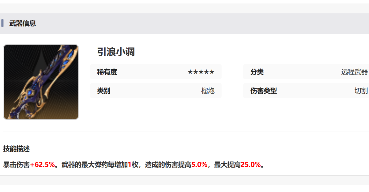Click the blue accent bar beside 武器信息
This screenshot has width=369, height=192.
point(2,23)
